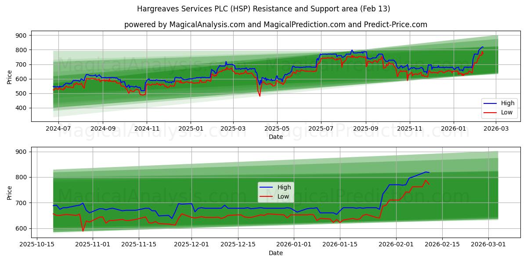Click the '2025-09' date tick label
This screenshot has width=527, height=263.
coord(366,129)
